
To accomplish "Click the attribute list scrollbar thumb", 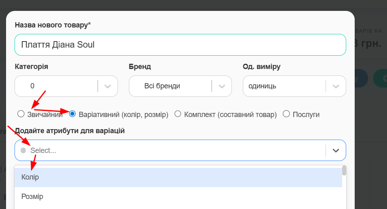I will tap(344, 171).
